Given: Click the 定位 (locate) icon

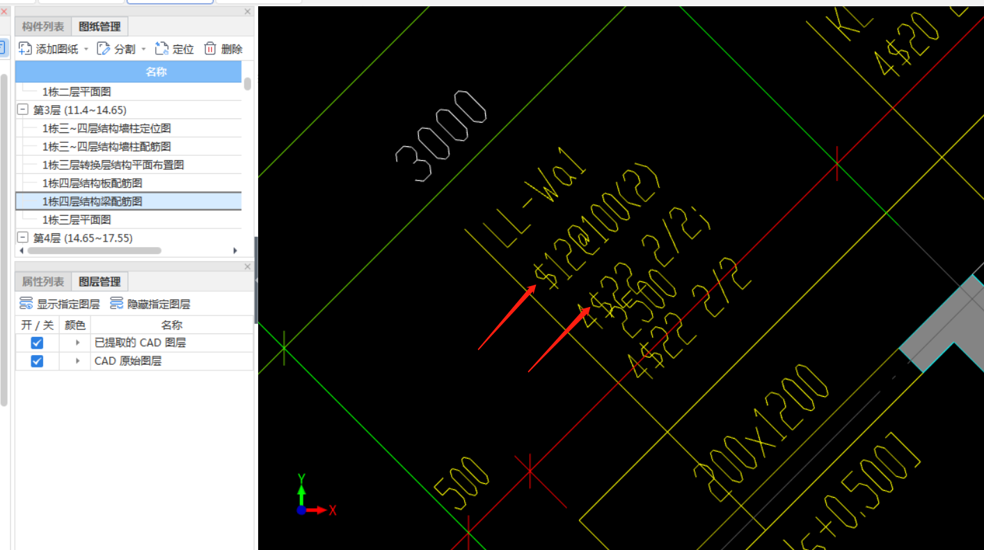Looking at the screenshot, I should [x=162, y=49].
